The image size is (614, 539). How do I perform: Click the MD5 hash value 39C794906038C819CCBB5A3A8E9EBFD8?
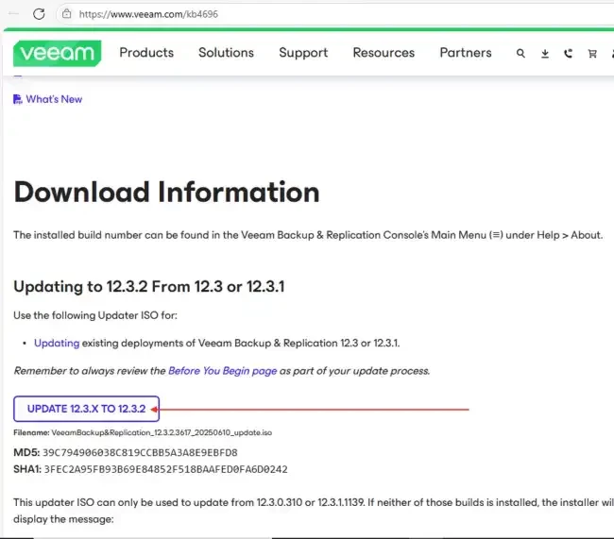[x=140, y=452]
